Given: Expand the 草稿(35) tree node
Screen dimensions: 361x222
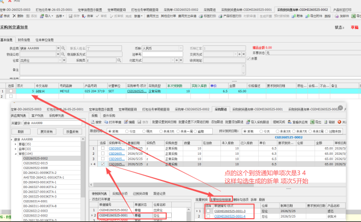Looking at the screenshot, I should [x=15, y=144].
